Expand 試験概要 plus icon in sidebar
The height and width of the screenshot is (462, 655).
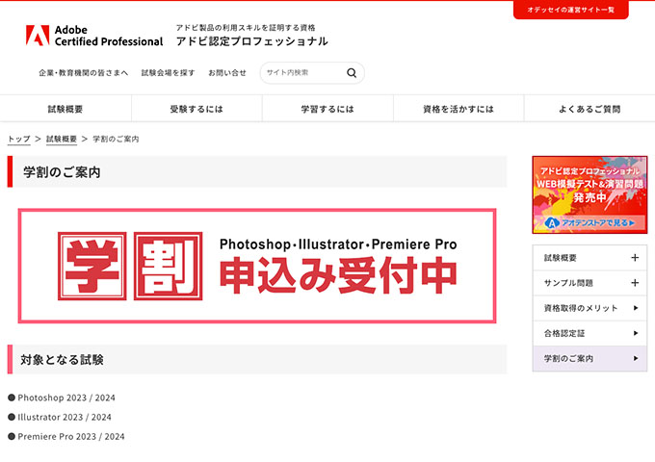635,258
